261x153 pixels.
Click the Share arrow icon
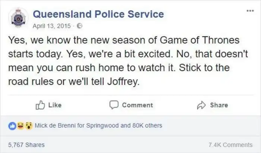pyautogui.click(x=202, y=105)
